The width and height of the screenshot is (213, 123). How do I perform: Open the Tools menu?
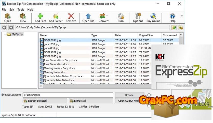click(21, 10)
